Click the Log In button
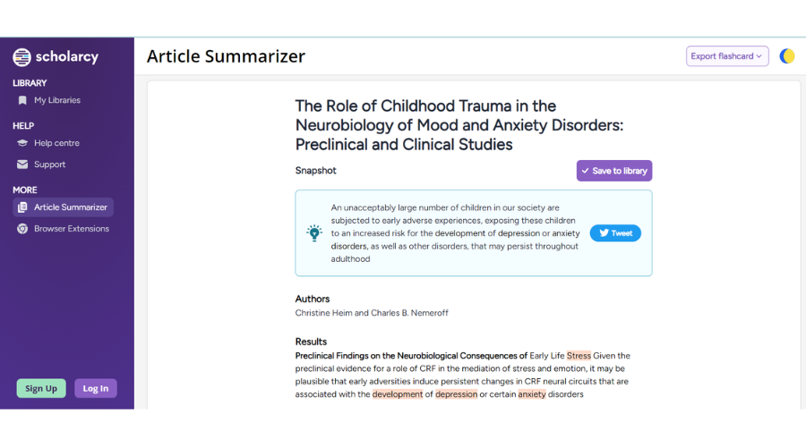 click(96, 389)
